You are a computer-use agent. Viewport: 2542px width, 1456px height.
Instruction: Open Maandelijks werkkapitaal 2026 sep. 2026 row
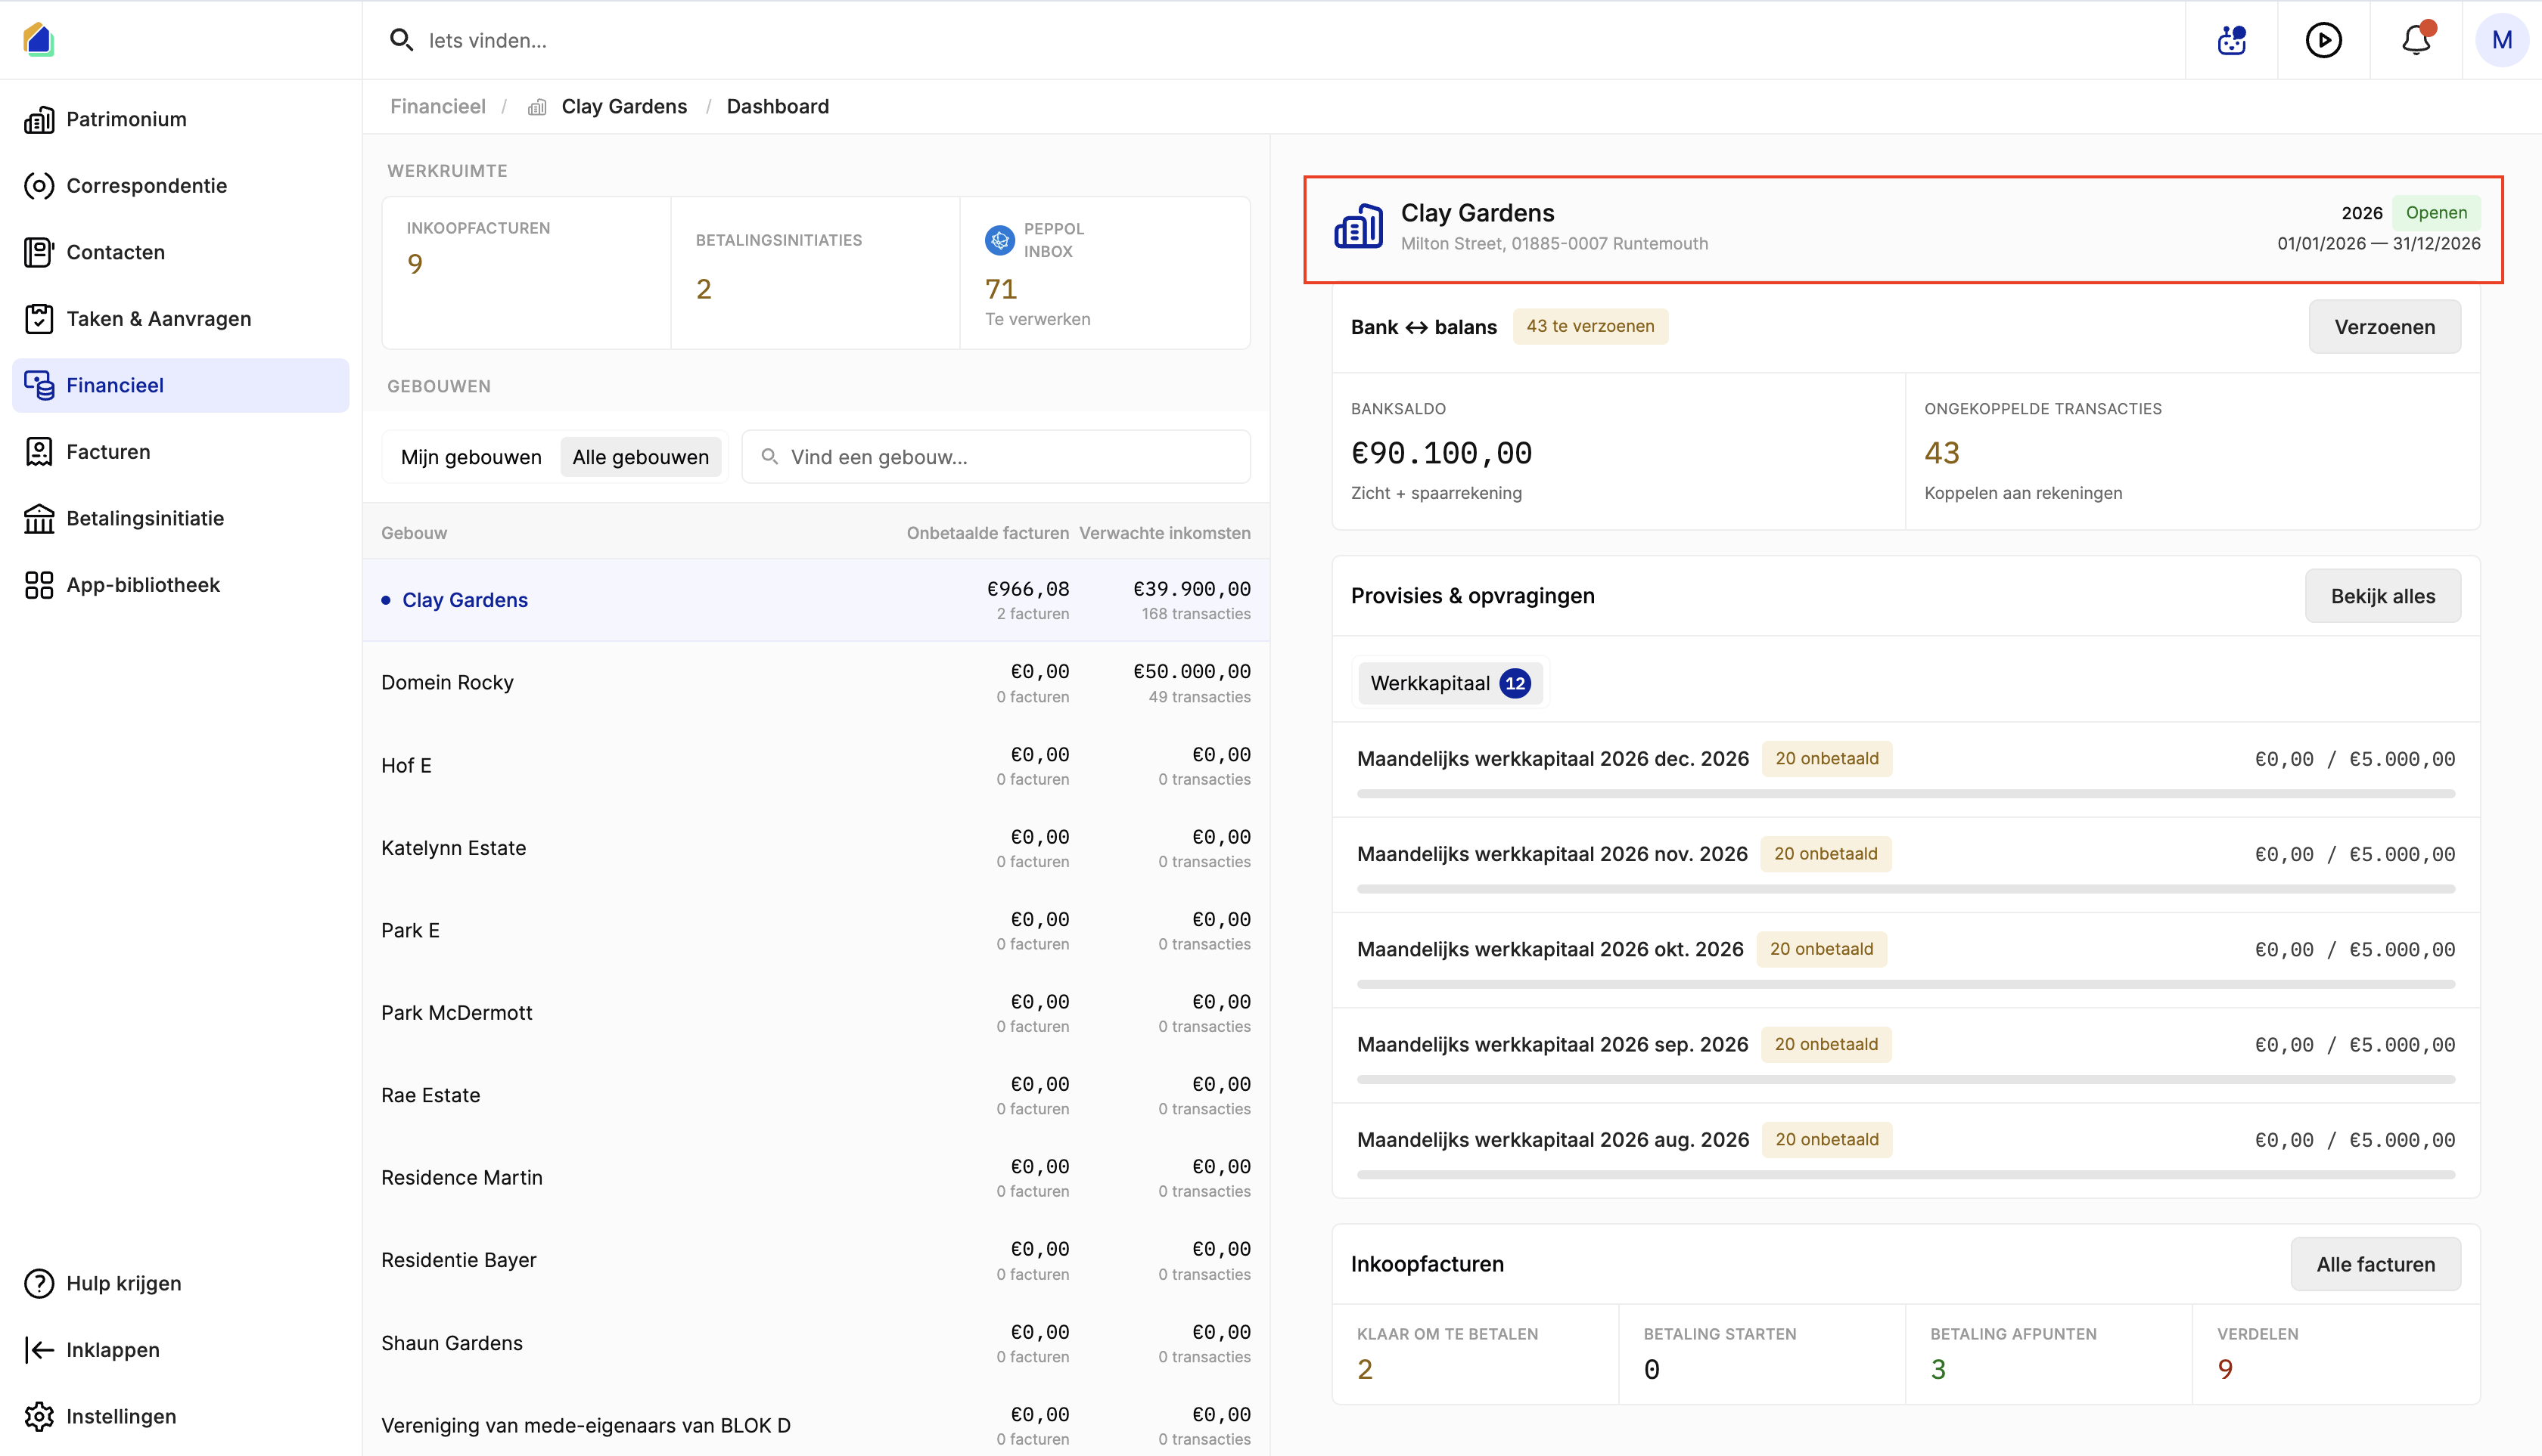click(1906, 1055)
